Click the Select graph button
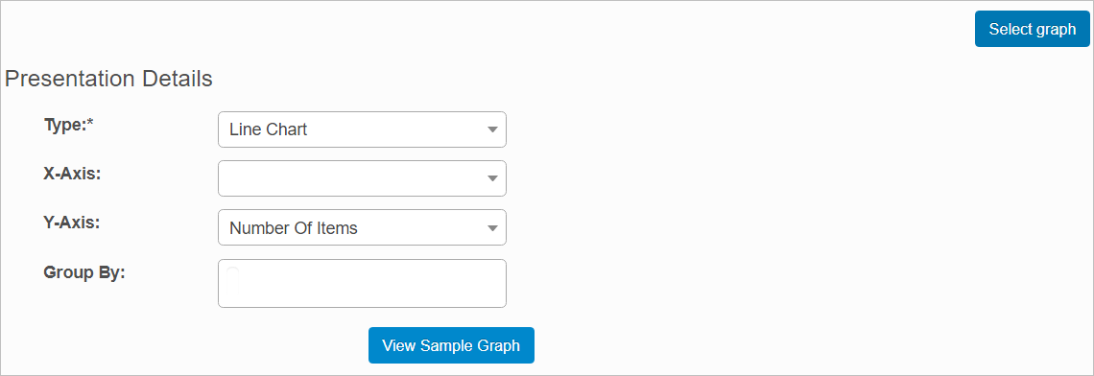 tap(1032, 30)
